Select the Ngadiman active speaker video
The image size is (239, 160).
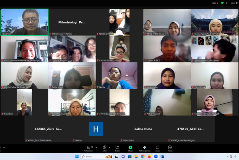tap(25, 22)
